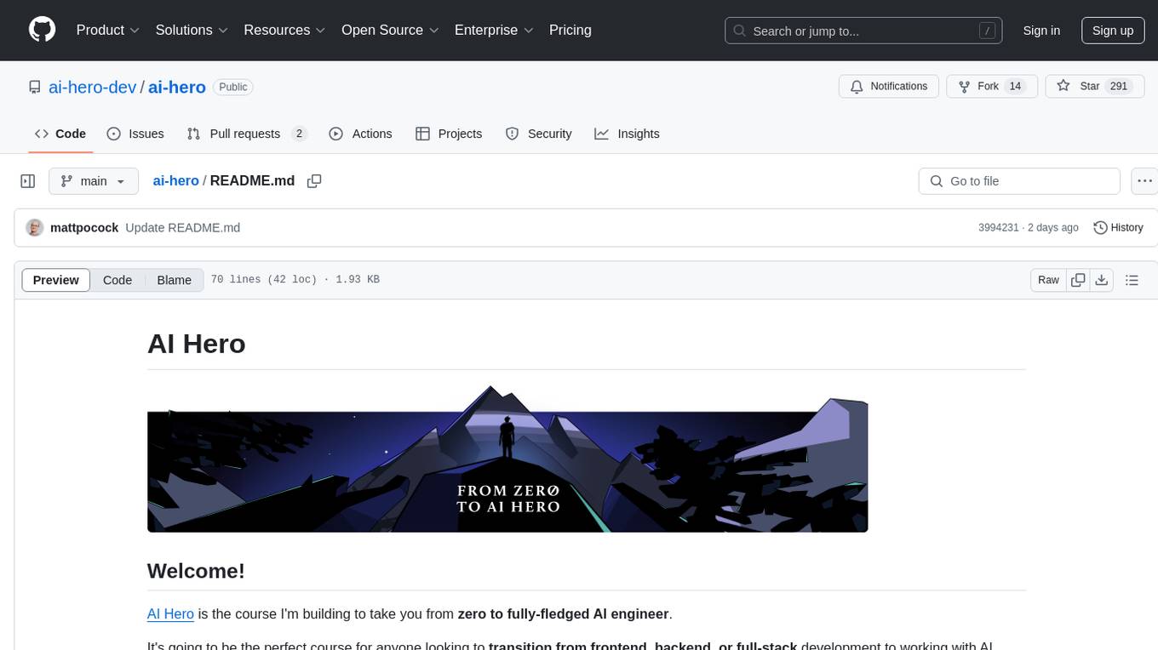Open mattpocock's avatar profile
This screenshot has width=1158, height=650.
[35, 228]
